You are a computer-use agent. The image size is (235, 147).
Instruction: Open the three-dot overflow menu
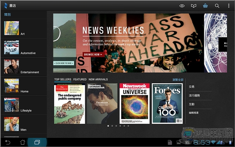pyautogui.click(x=229, y=6)
